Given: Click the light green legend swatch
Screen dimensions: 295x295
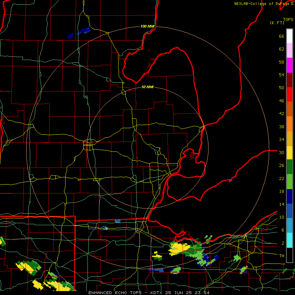Looking at the screenshot, I should [289, 182].
